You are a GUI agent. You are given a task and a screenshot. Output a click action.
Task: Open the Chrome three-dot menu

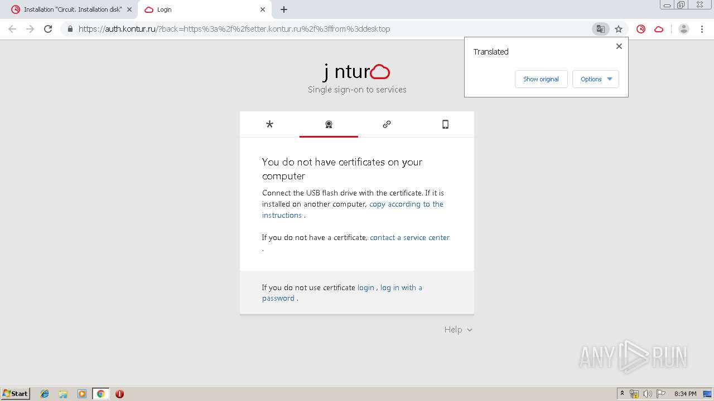(701, 29)
